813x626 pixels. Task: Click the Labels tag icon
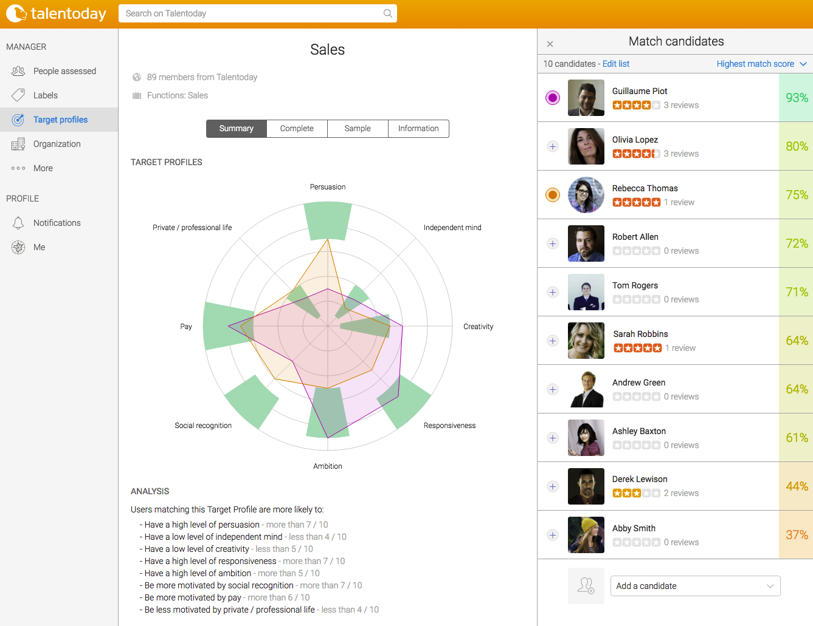(18, 95)
